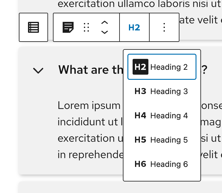222x193 pixels.
Task: Toggle the H2 heading level dropdown in toolbar
Action: coord(134,27)
